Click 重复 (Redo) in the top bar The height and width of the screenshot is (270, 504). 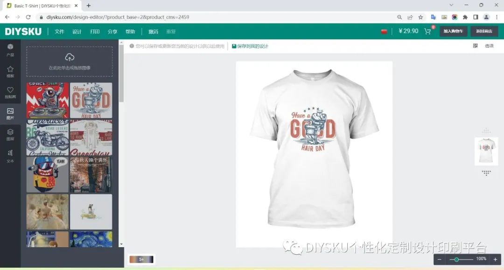point(171,31)
